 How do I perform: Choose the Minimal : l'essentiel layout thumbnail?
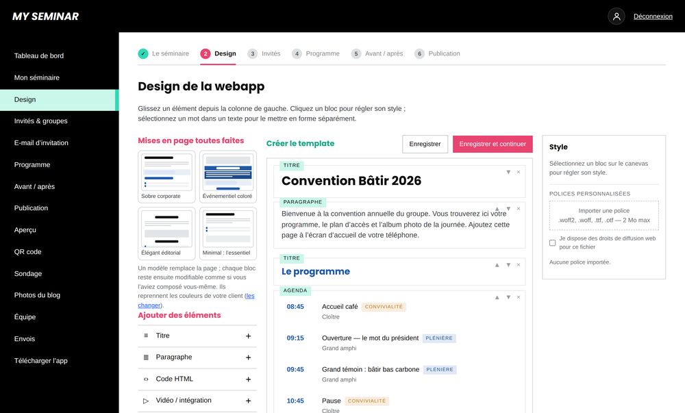pos(228,234)
